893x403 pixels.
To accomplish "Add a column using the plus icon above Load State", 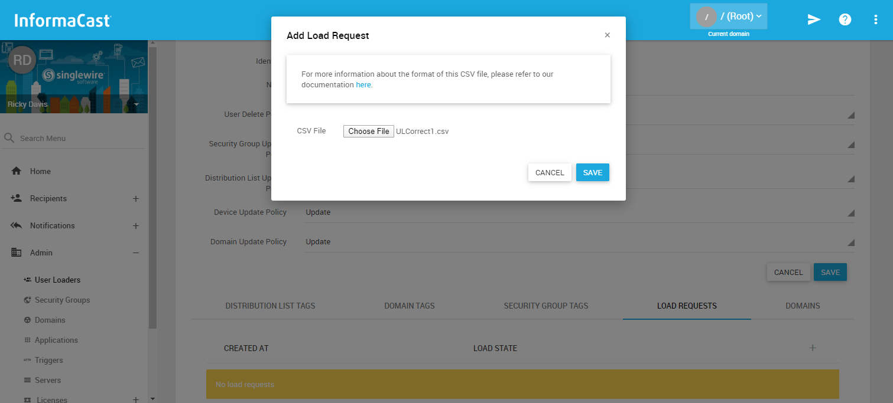I will 813,348.
